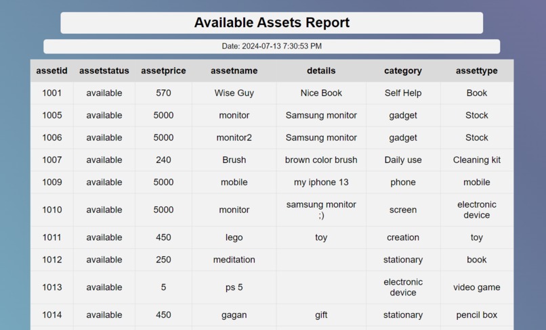Click the monitor2 asset name
Image resolution: width=546 pixels, height=330 pixels.
point(234,137)
